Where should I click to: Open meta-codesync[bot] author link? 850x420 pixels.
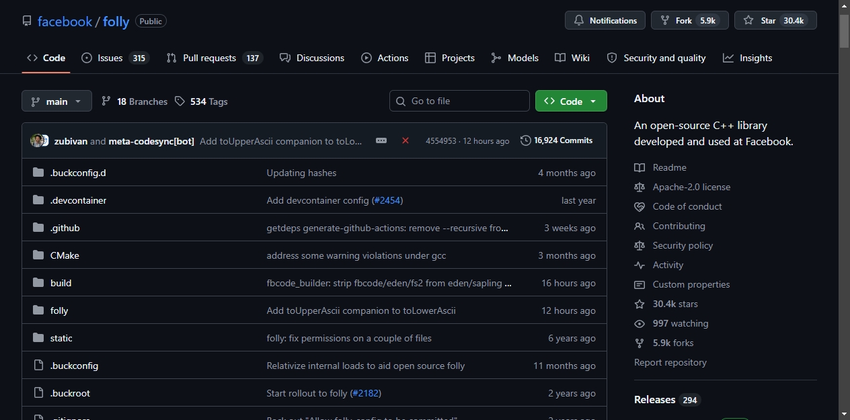click(151, 141)
